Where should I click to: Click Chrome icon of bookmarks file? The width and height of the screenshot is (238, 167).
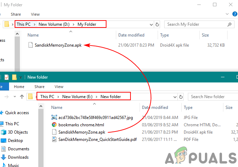(x=54, y=125)
